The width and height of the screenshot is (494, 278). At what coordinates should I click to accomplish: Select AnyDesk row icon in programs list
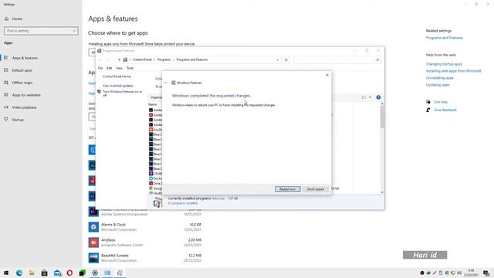point(151,130)
